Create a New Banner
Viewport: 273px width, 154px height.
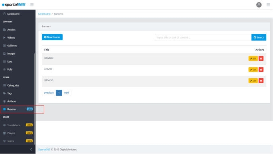tap(52, 37)
